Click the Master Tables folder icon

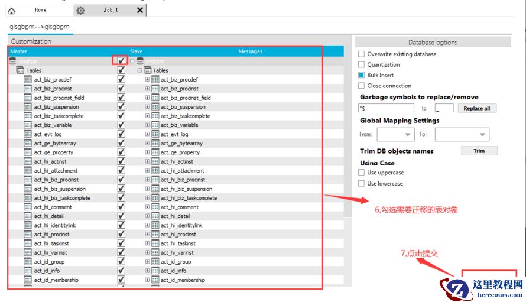click(20, 70)
